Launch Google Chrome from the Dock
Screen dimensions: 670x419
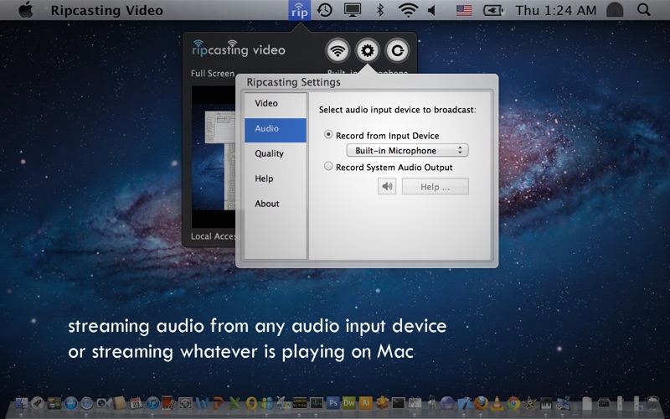(x=513, y=403)
